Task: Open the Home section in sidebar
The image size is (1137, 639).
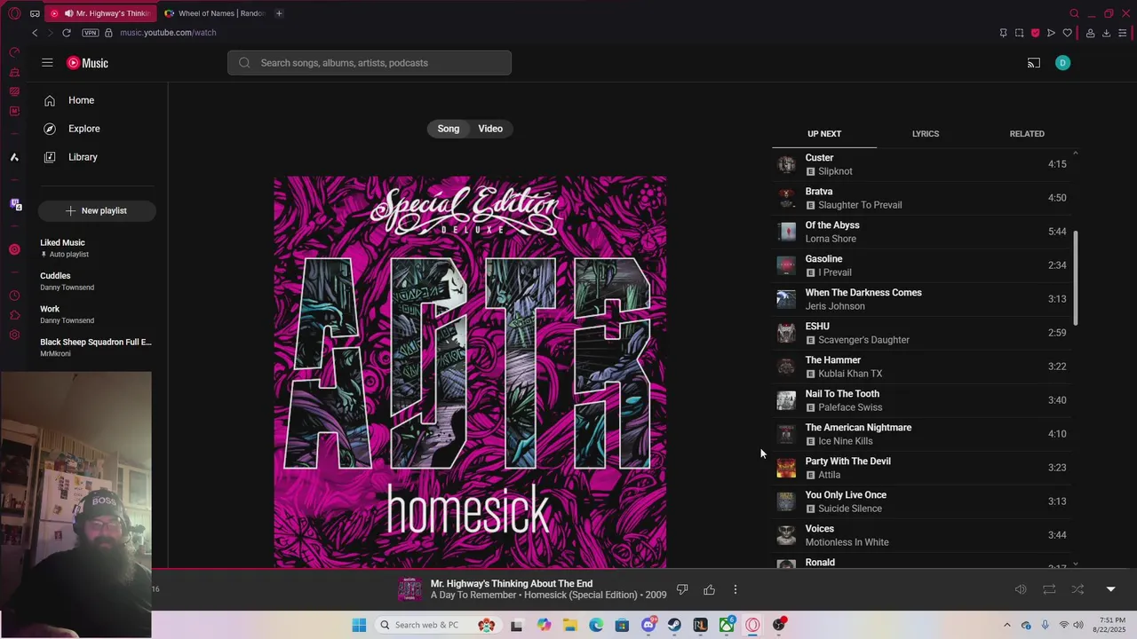Action: point(97,100)
